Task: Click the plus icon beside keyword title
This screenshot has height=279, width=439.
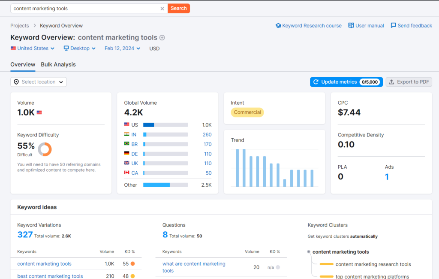Action: (162, 38)
